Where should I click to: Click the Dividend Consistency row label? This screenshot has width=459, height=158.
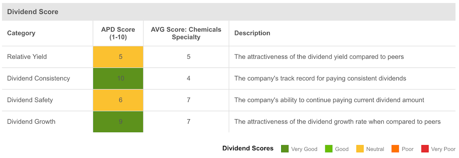[x=38, y=78]
